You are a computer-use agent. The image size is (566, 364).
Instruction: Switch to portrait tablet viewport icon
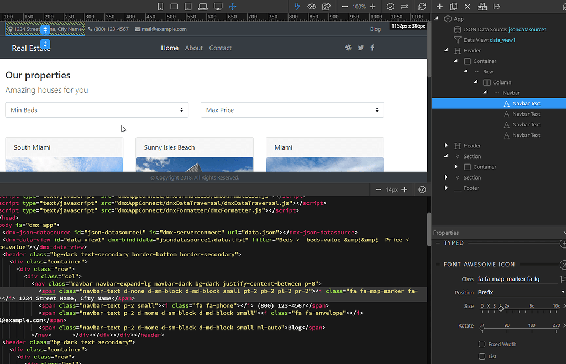(188, 7)
